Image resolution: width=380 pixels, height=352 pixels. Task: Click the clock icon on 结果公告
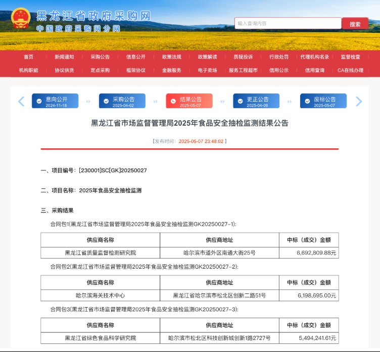point(173,102)
